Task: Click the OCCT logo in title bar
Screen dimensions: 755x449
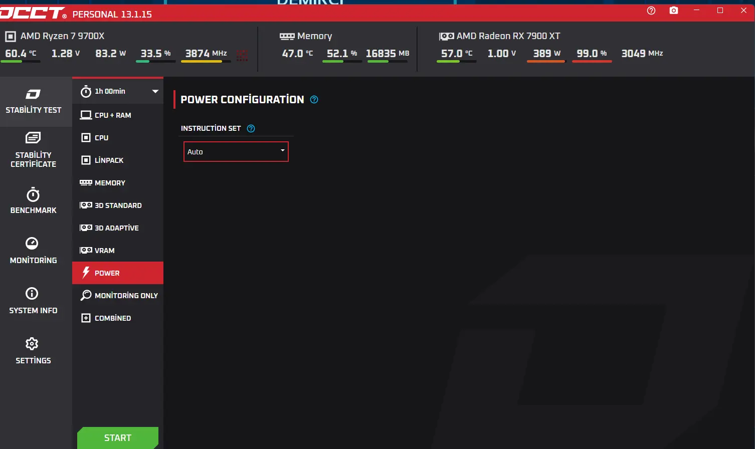Action: click(x=33, y=13)
